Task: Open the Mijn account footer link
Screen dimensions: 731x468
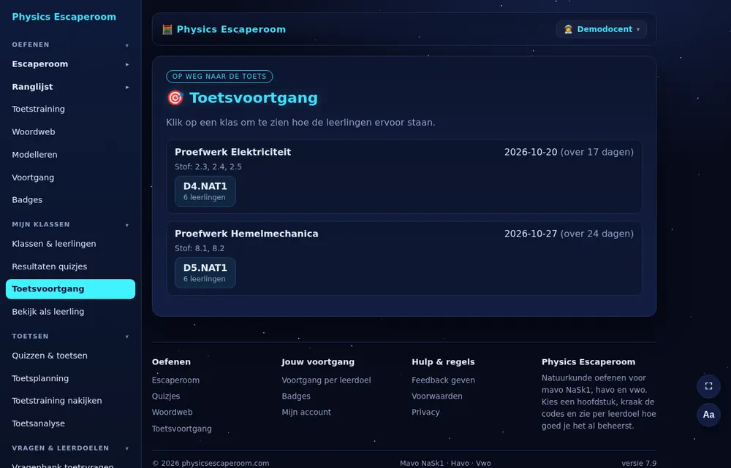Action: tap(306, 412)
